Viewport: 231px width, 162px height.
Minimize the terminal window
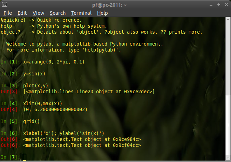[211, 5]
